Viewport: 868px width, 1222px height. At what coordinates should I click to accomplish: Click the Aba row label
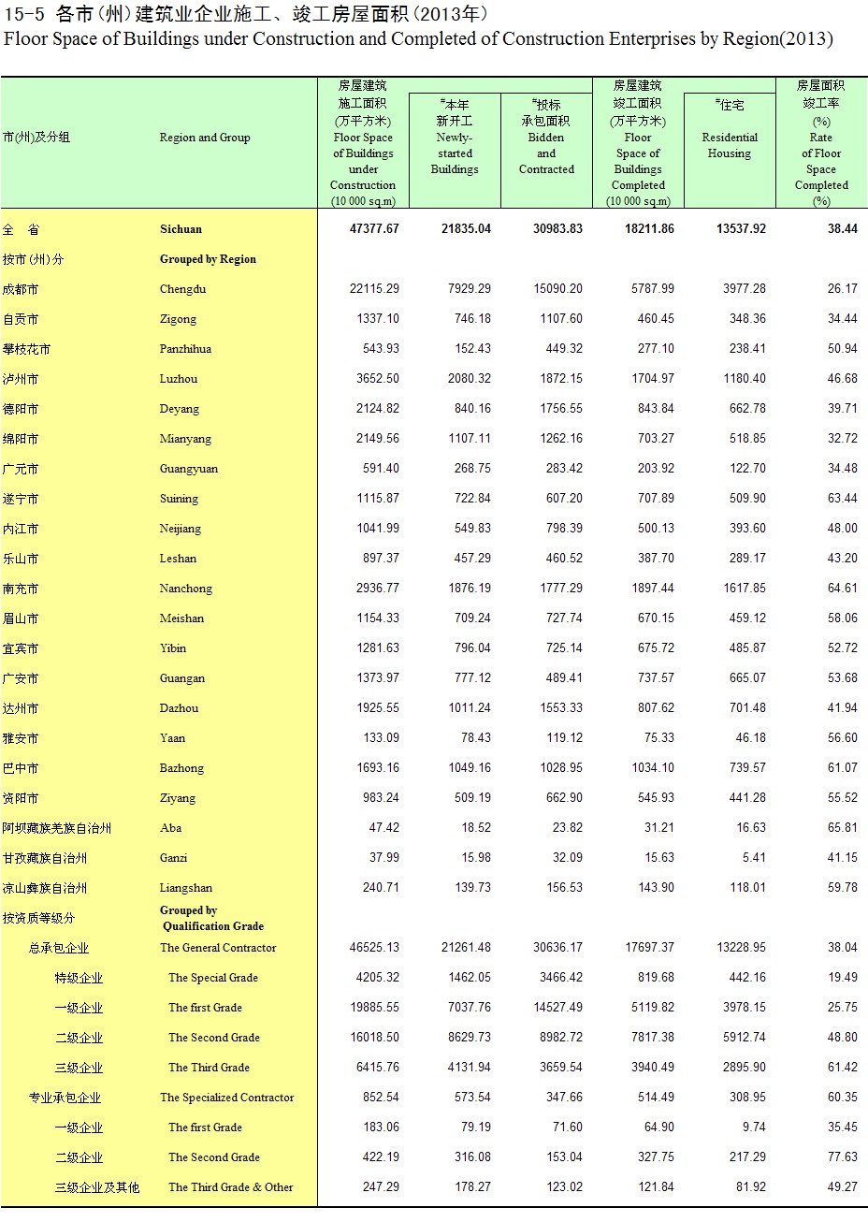(170, 828)
